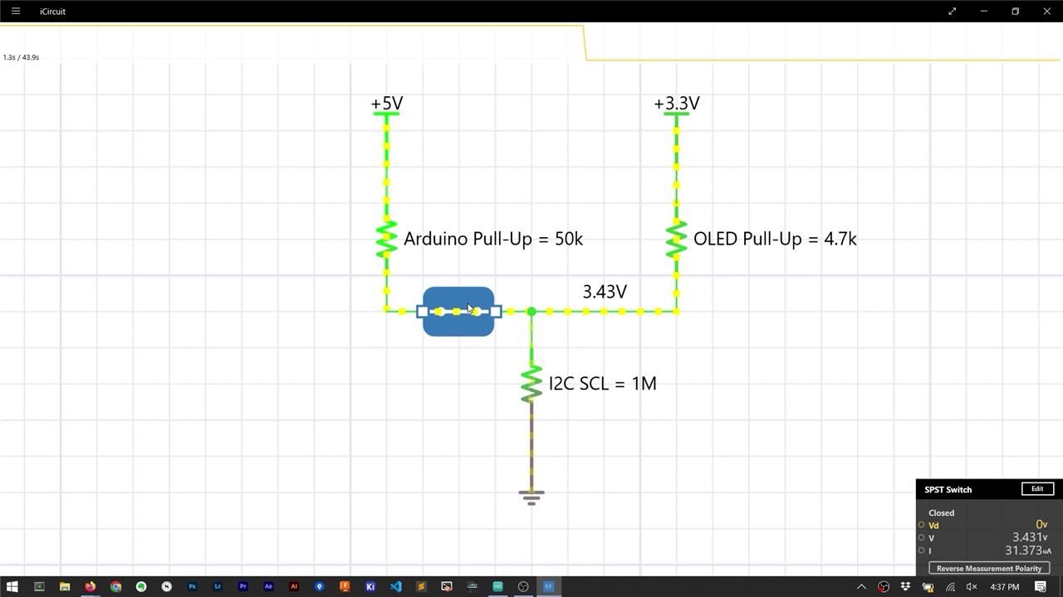Select the Arduino Pull-Up 50k resistor

pos(386,240)
